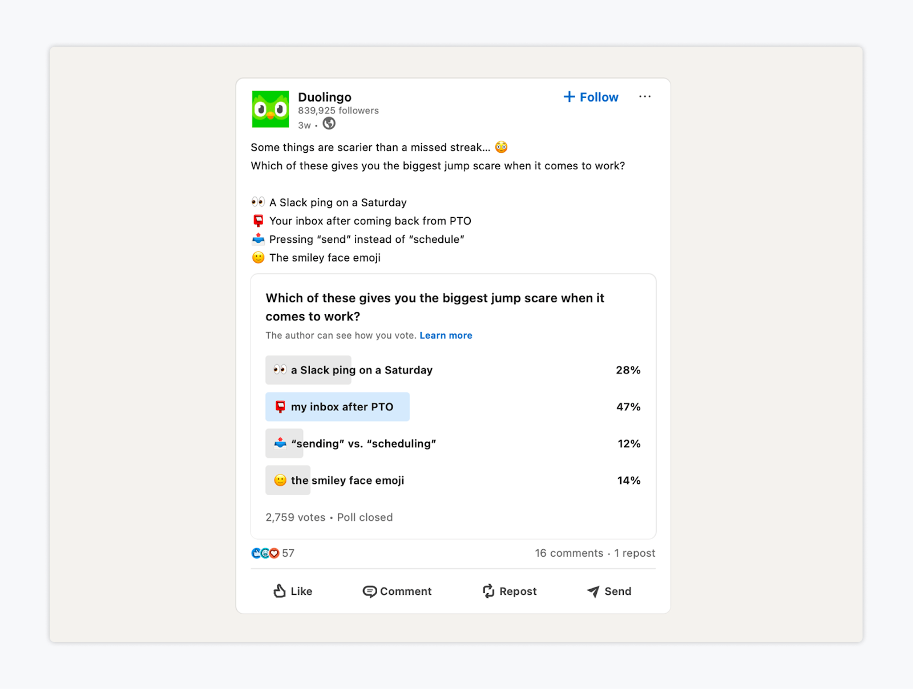Click the Duolingo profile logo
Image resolution: width=913 pixels, height=689 pixels.
point(270,109)
